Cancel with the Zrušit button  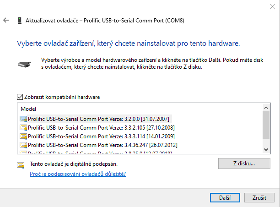(x=259, y=198)
